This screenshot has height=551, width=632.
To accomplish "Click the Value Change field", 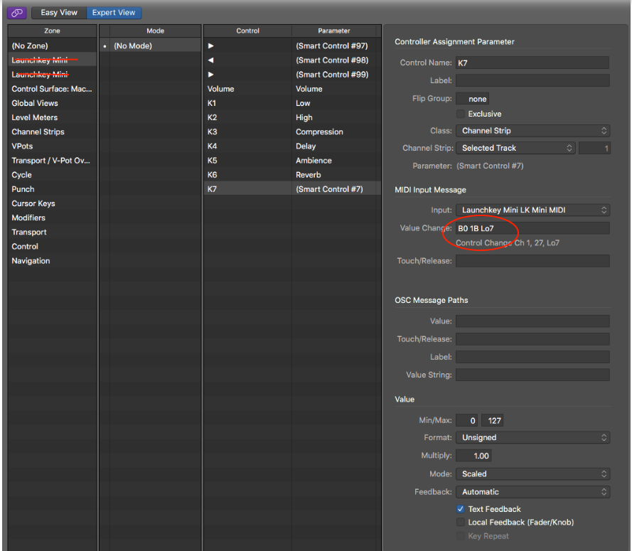I will [532, 228].
